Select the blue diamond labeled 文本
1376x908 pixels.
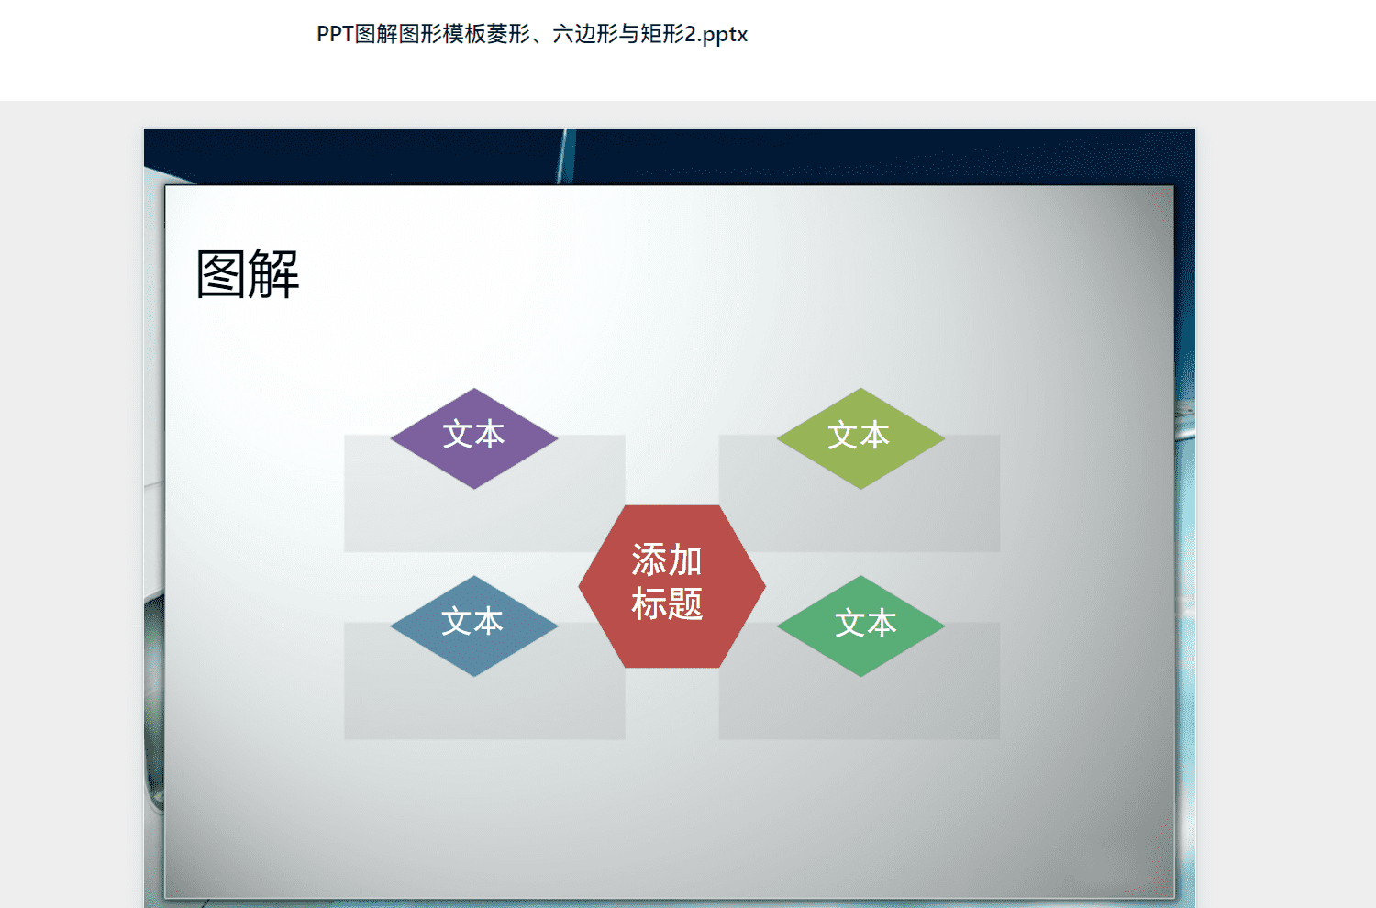pyautogui.click(x=474, y=626)
